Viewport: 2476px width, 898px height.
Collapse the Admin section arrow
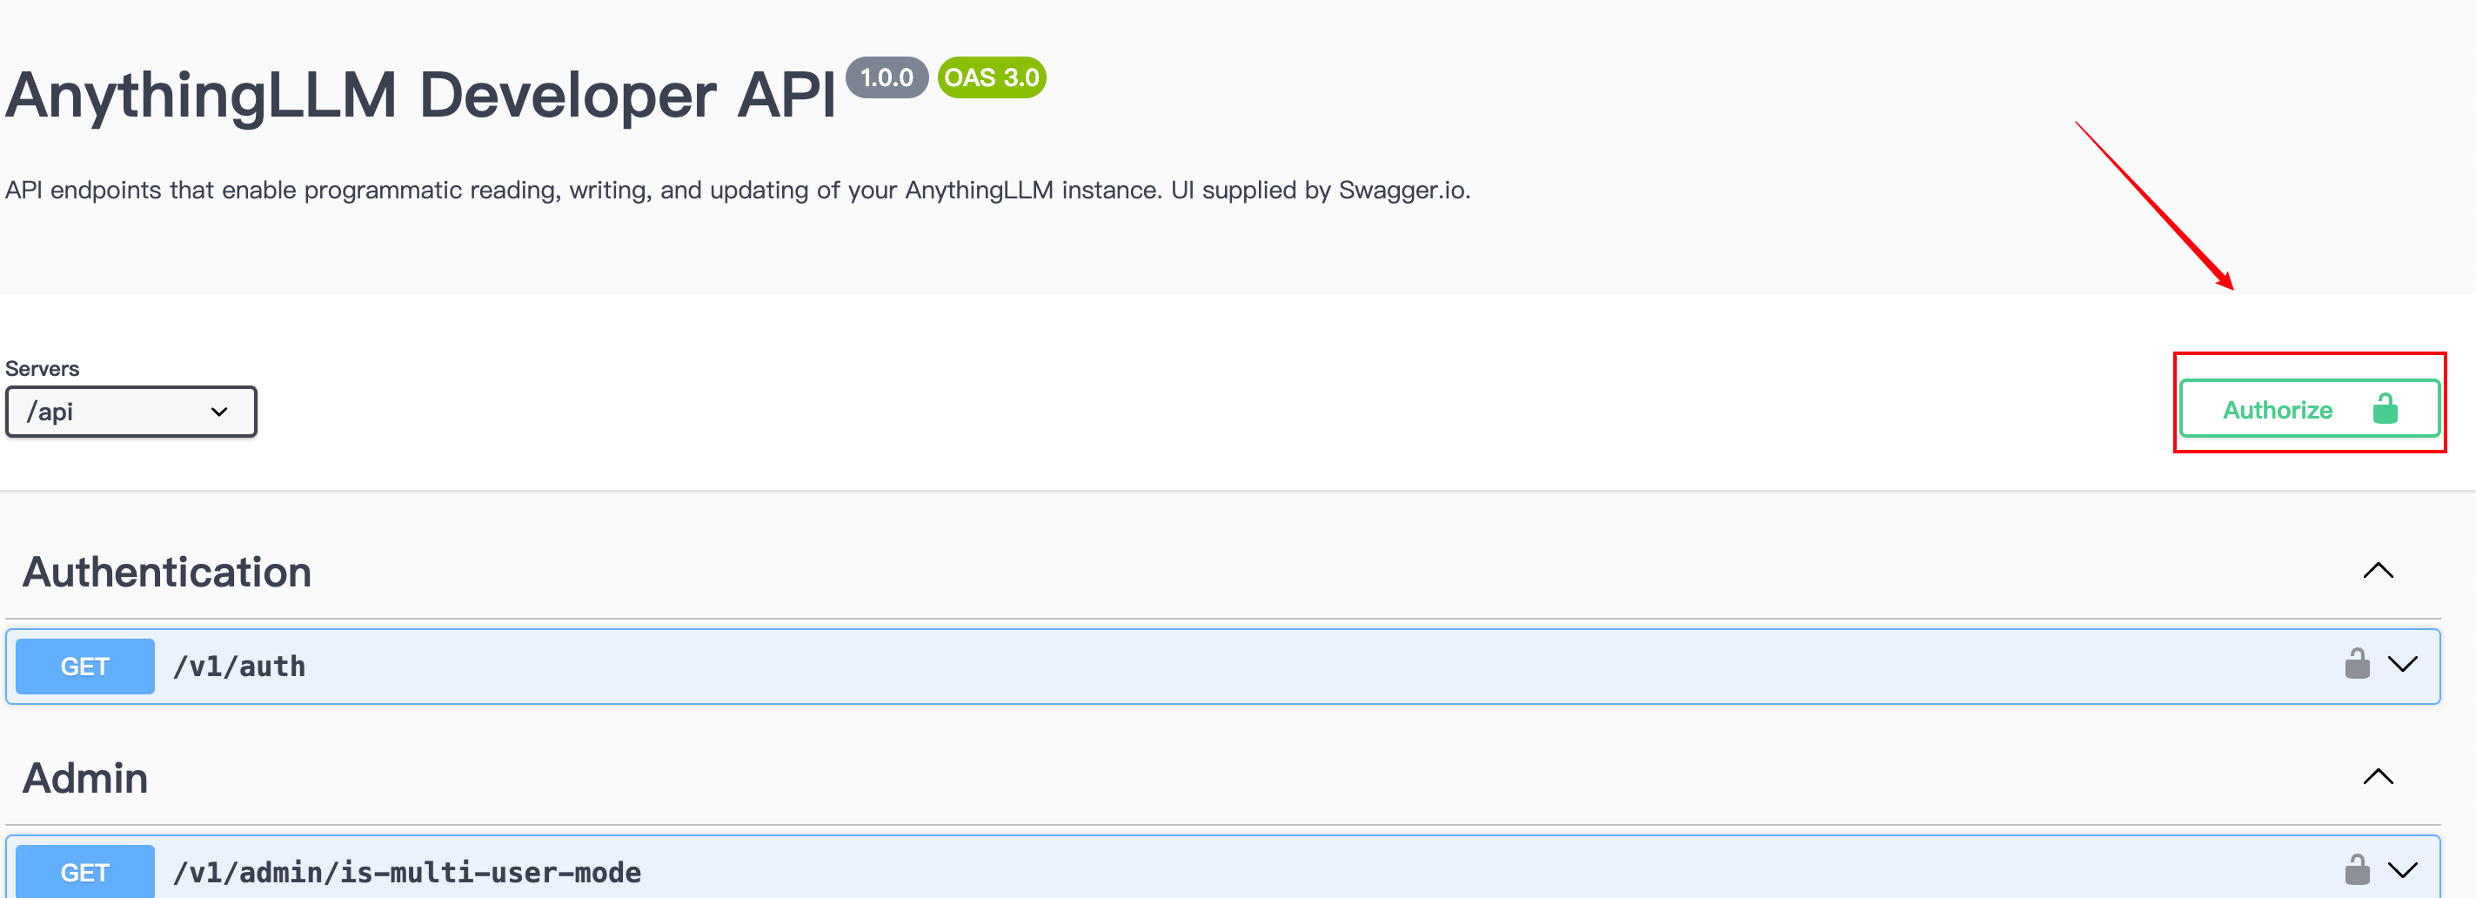[2378, 777]
